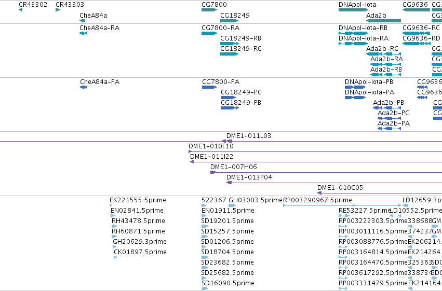This screenshot has height=291, width=442.
Task: Select the CG18249-PC protein label
Action: (241, 92)
